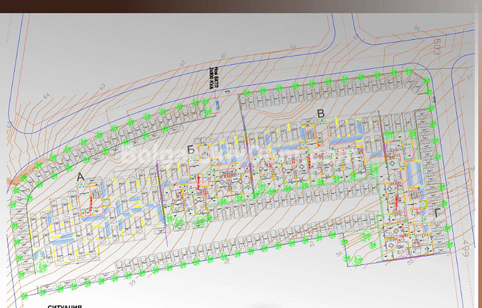Click the green tree symbol at bottom-left corner
This screenshot has height=308, width=482.
(x=24, y=296)
